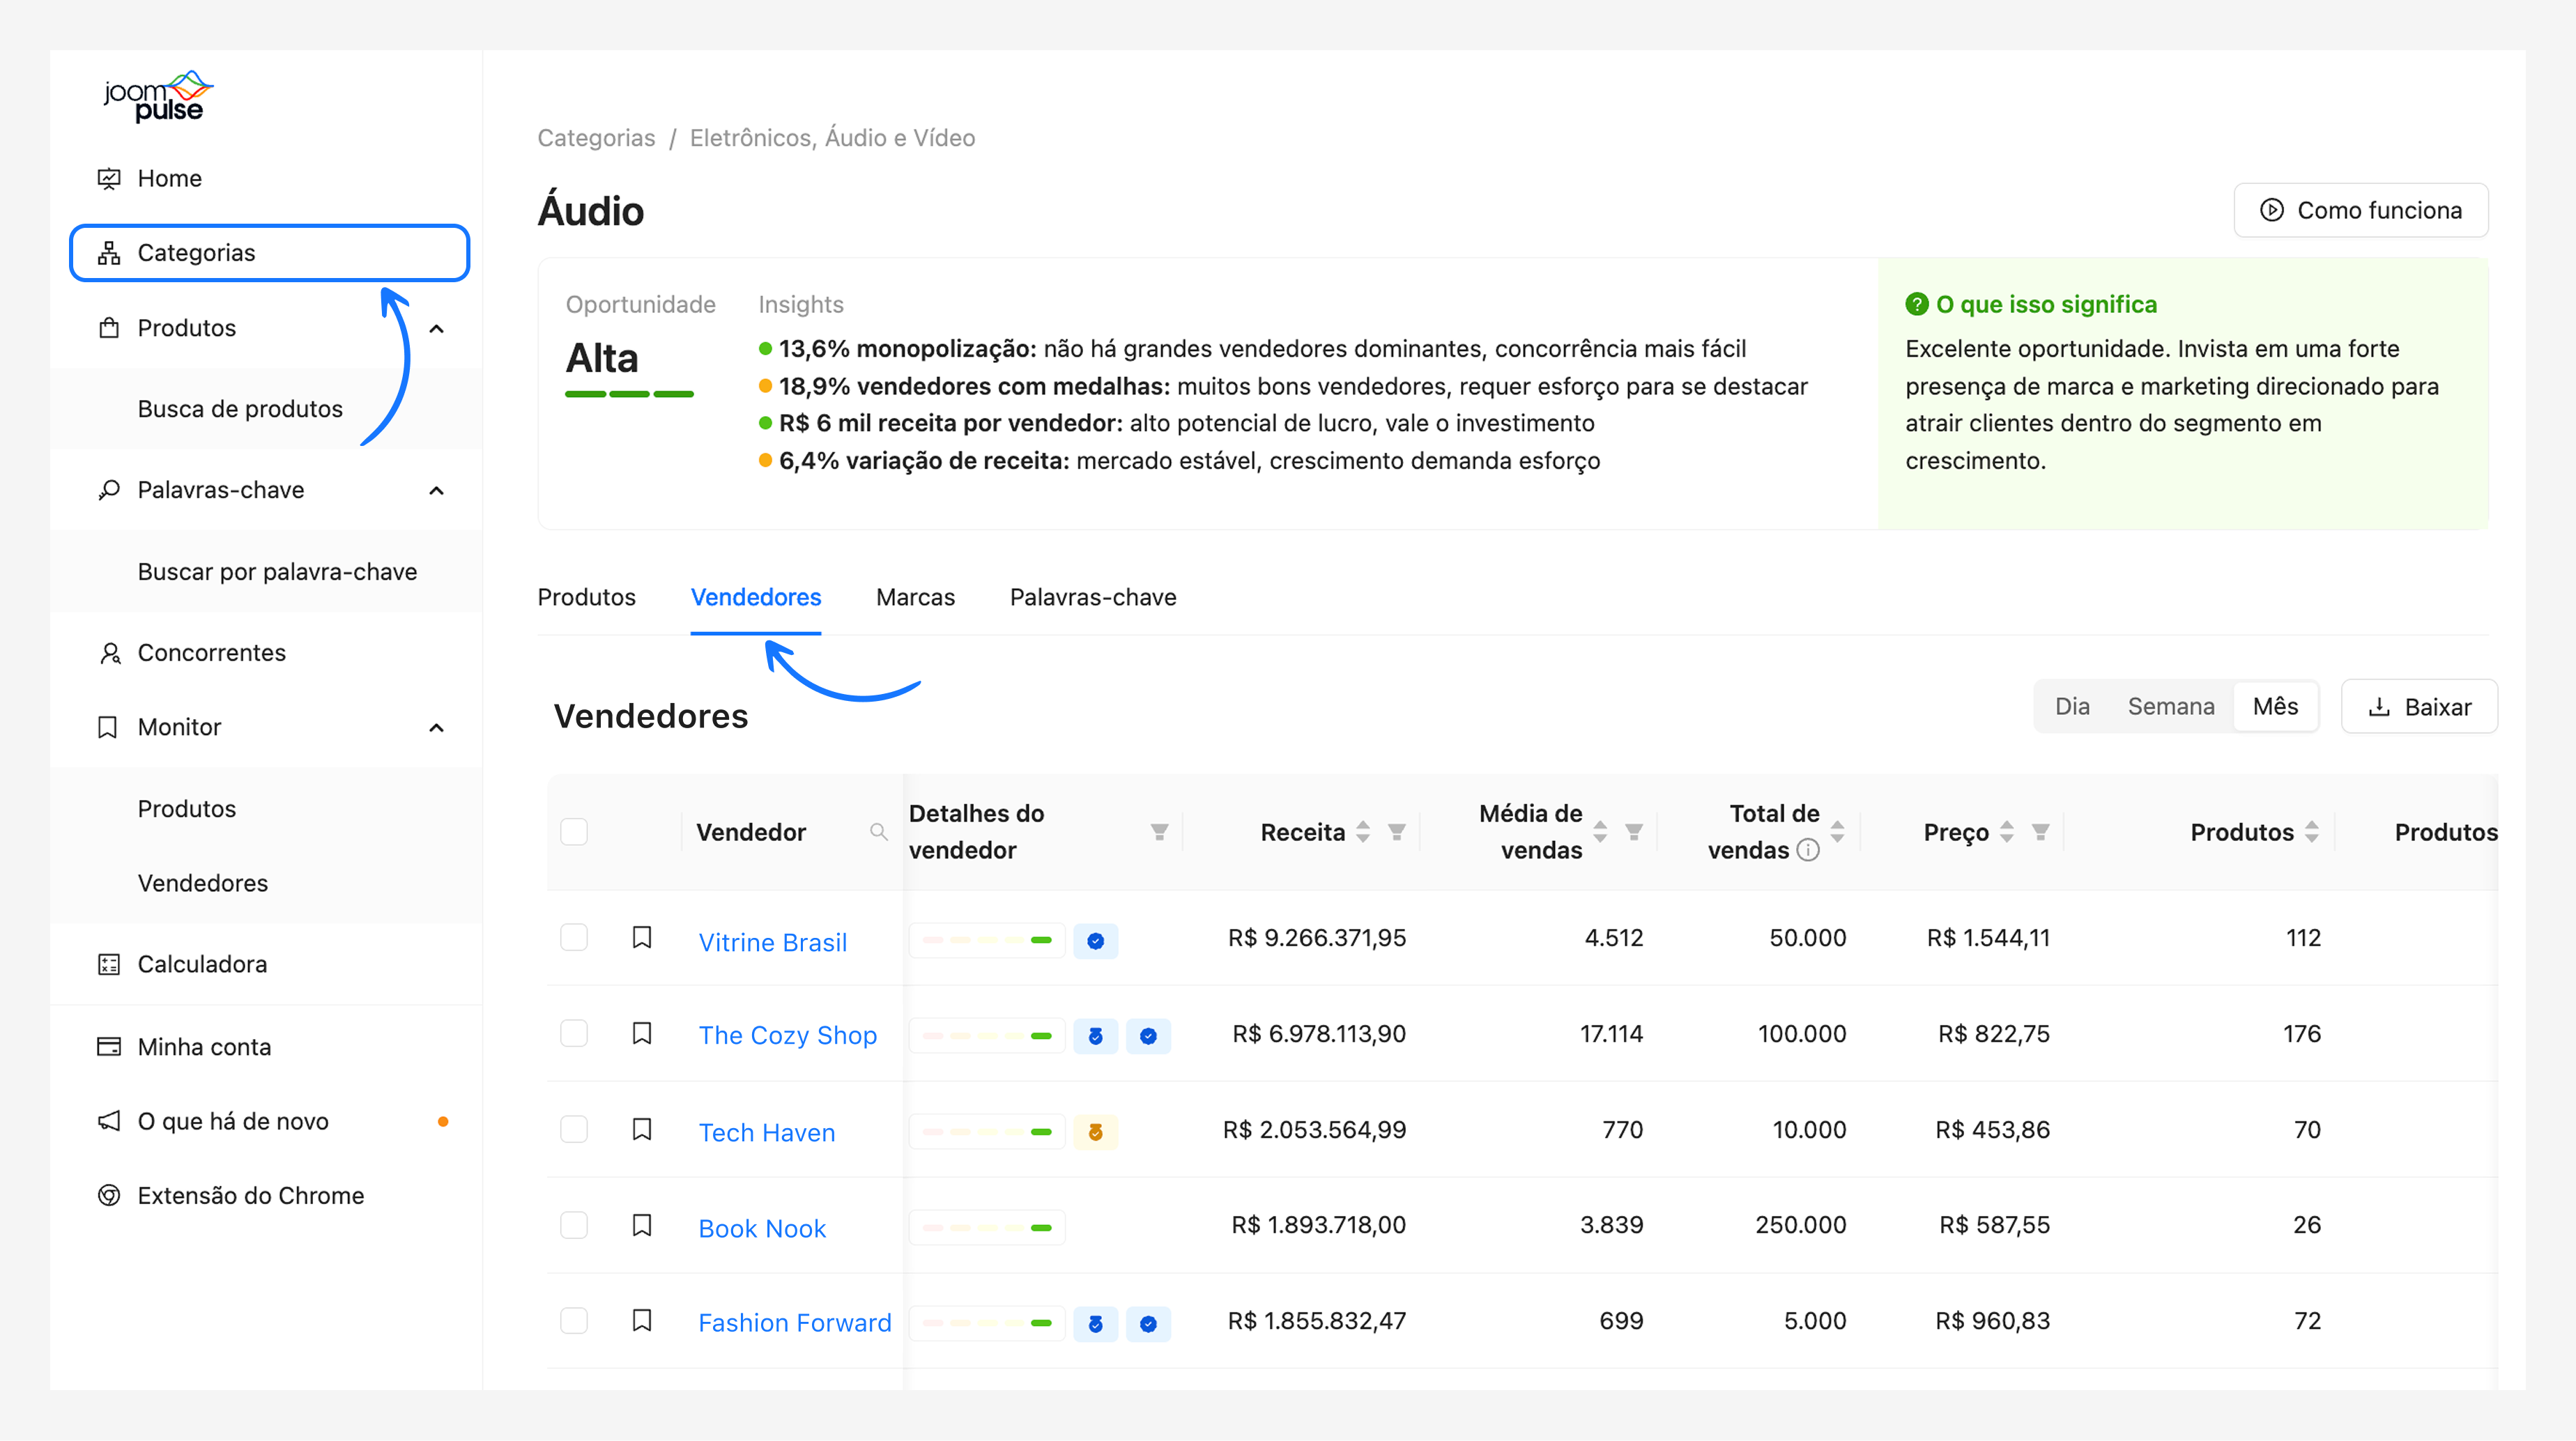Open filter for Detalhes do vendedor column

click(1159, 831)
